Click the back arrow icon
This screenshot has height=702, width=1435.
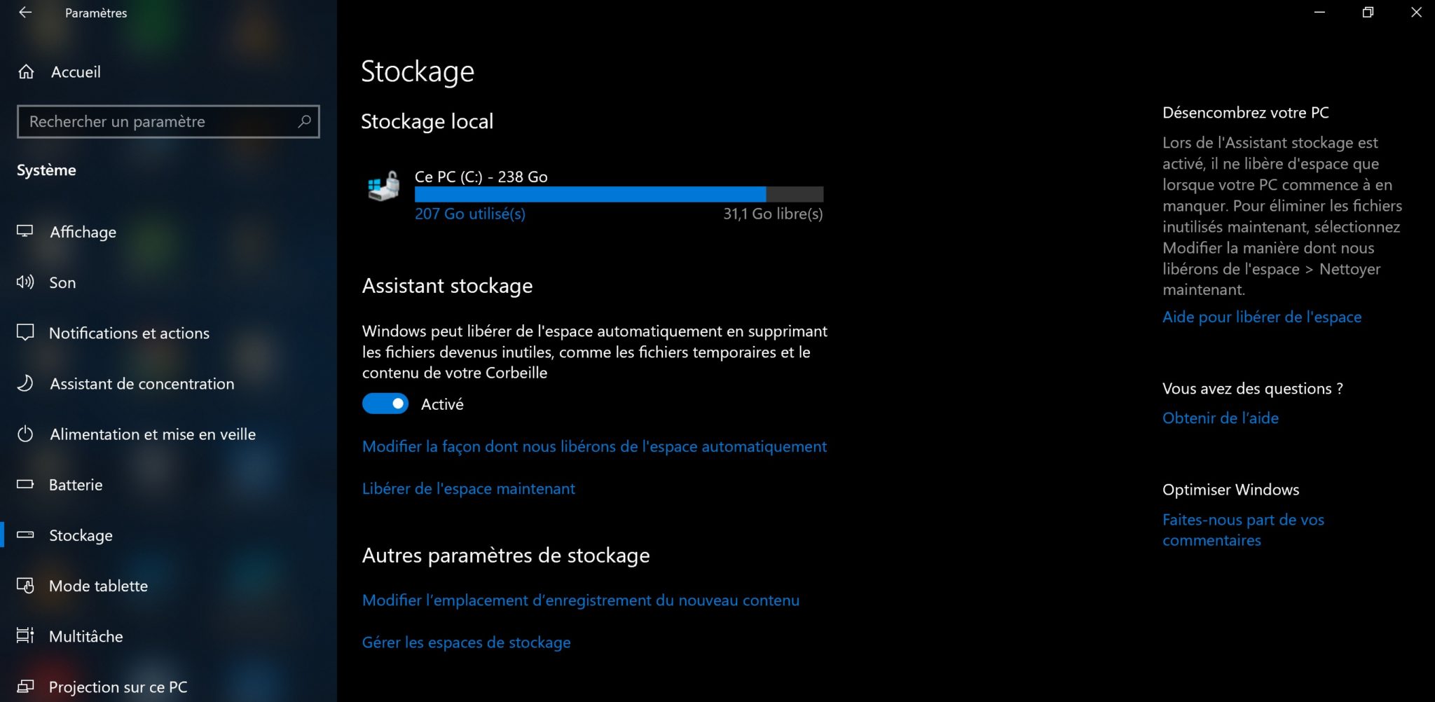coord(25,13)
